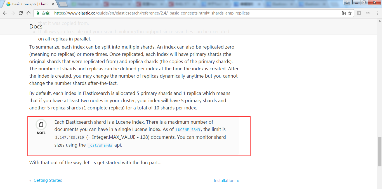This screenshot has height=189, width=382.
Task: Close the Basic Concepts tab
Action: [x=53, y=4]
